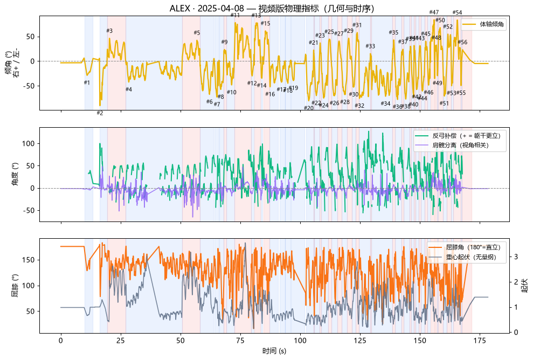Click the #56 annotation label
Screen dimensions: 533x360
click(x=462, y=42)
